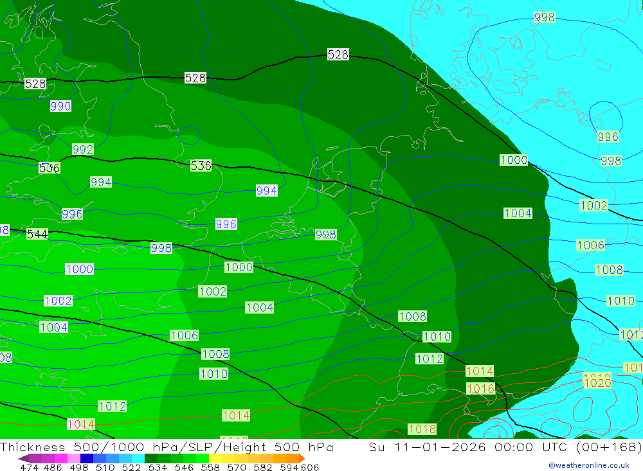The width and height of the screenshot is (643, 471).
Task: Click the weatheronline.co.uk copyright link
Action: click(x=588, y=465)
